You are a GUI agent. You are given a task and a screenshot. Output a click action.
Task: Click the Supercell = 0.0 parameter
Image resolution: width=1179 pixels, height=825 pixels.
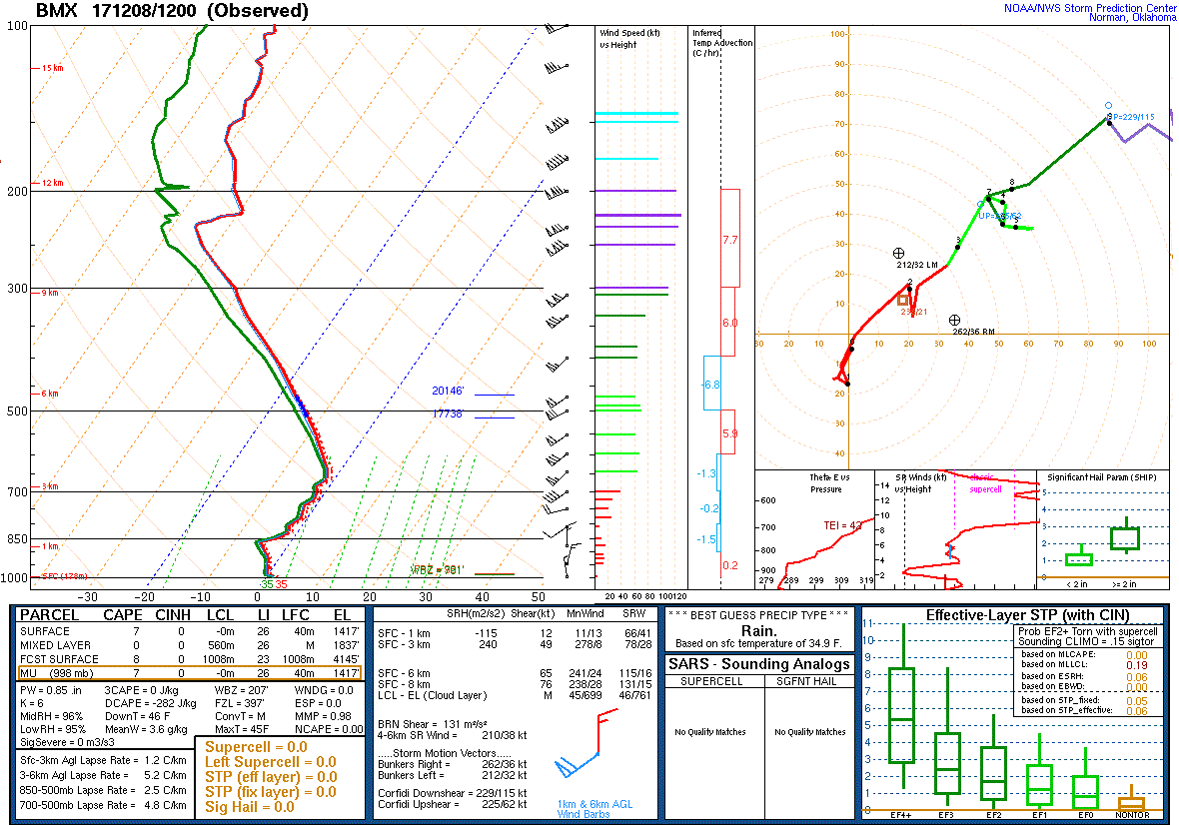256,747
